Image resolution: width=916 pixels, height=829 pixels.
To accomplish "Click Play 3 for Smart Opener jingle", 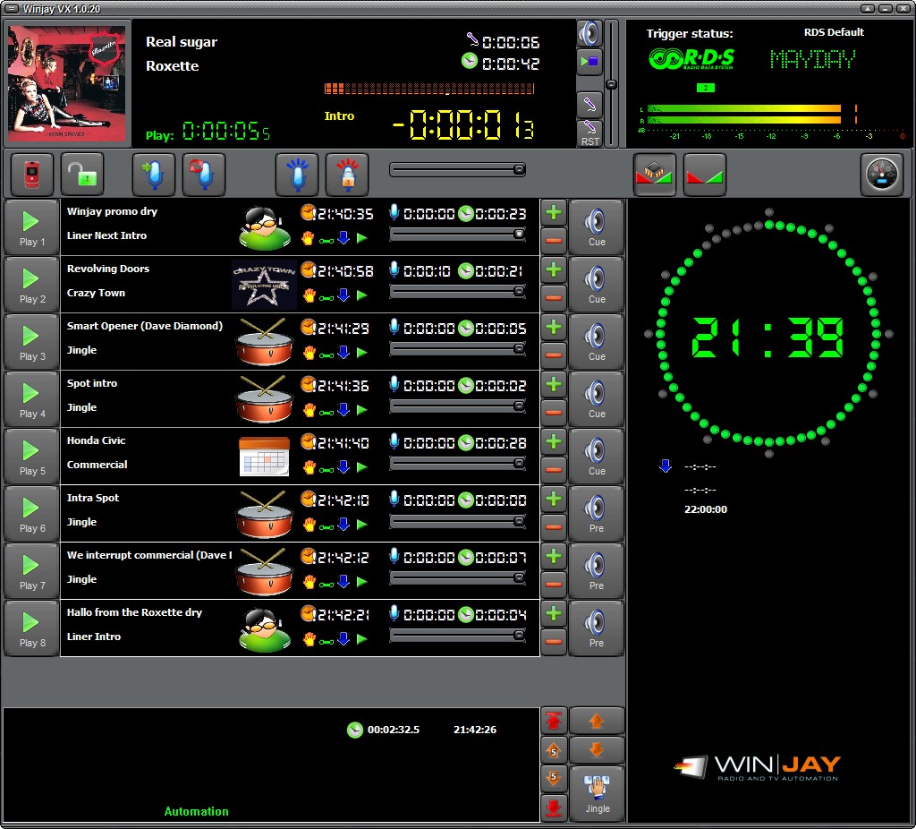I will [31, 342].
